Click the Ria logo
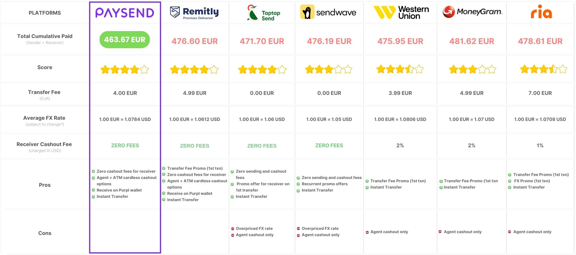This screenshot has height=255, width=576. coord(541,12)
